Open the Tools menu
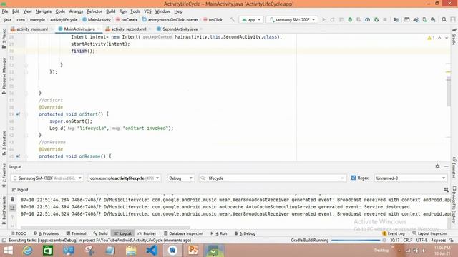458x257 pixels. click(x=135, y=11)
